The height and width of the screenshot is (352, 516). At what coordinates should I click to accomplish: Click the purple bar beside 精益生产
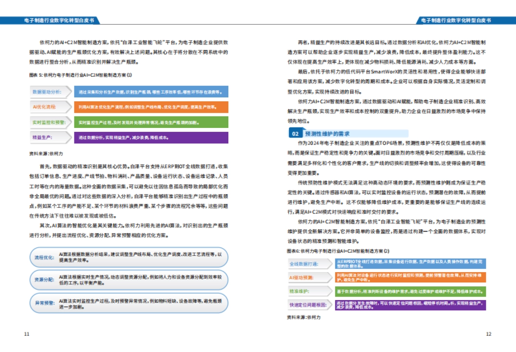pyautogui.click(x=150, y=138)
